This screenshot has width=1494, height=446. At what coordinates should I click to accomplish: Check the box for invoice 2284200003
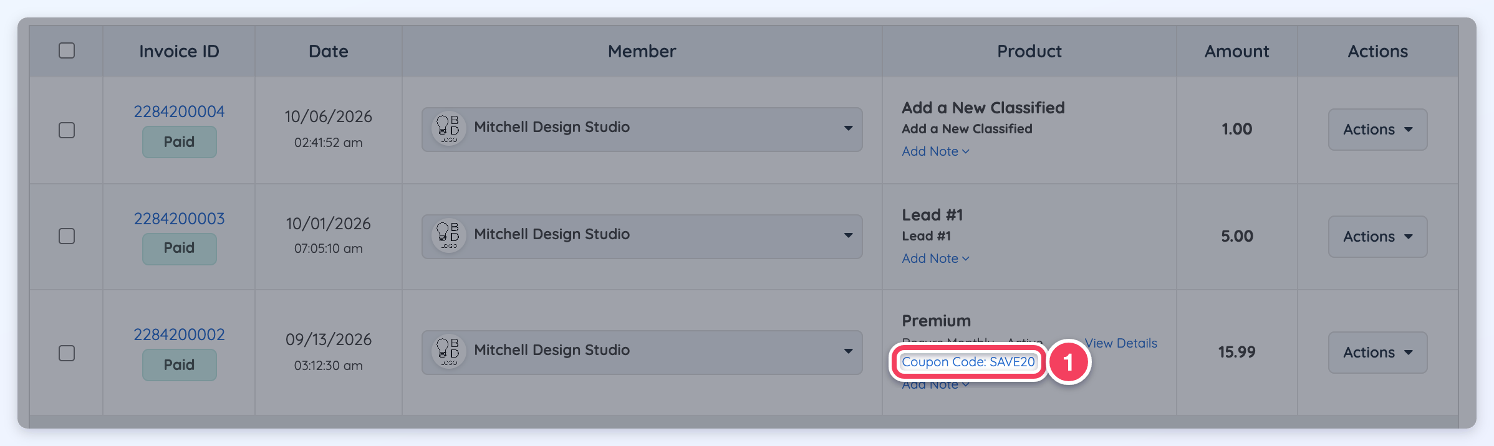67,236
